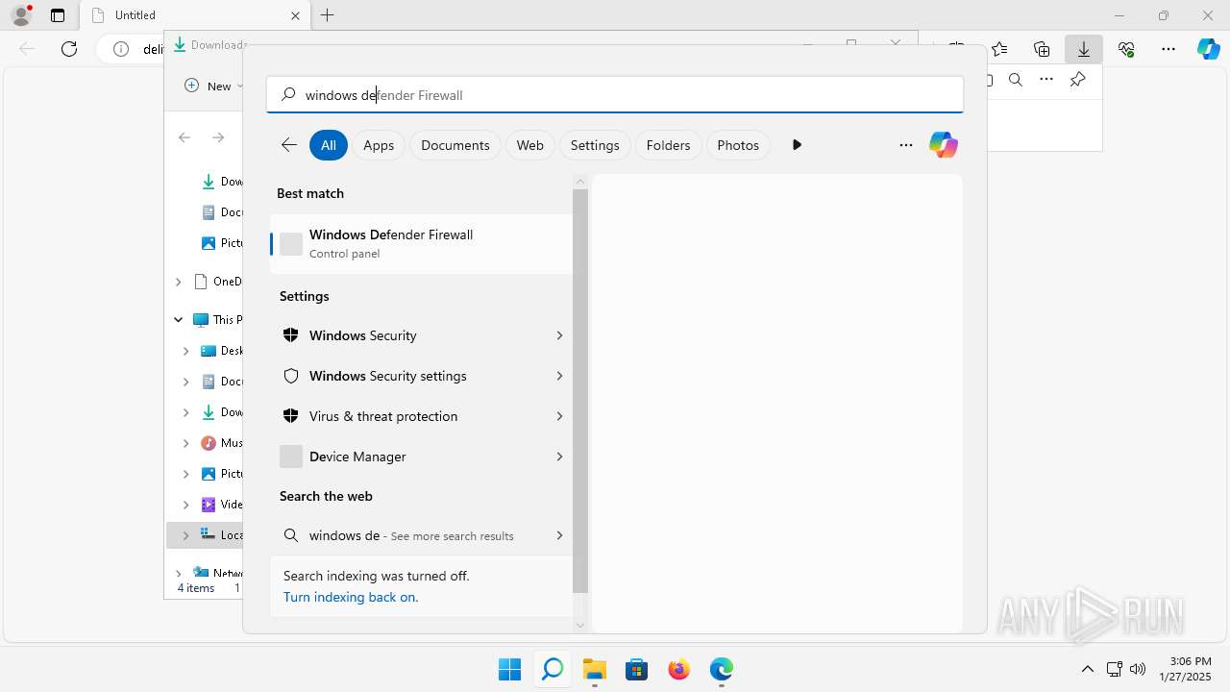Expand Windows Security result chevron
The image size is (1230, 692).
559,335
